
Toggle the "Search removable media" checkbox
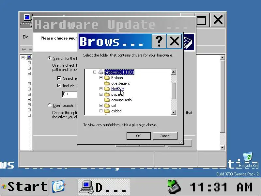[59, 78]
